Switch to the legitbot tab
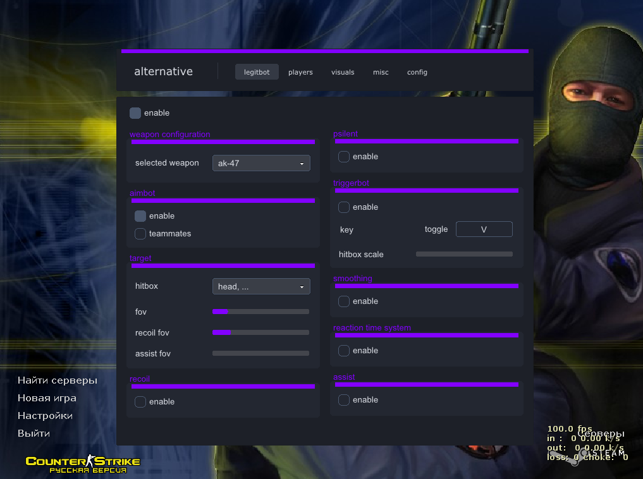The width and height of the screenshot is (643, 479). coord(257,71)
